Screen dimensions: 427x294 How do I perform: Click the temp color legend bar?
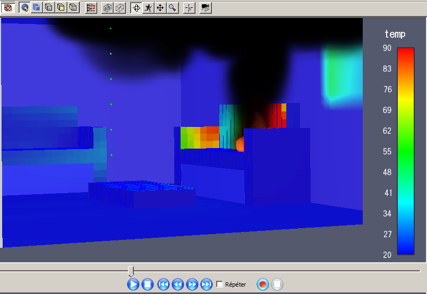pos(406,151)
